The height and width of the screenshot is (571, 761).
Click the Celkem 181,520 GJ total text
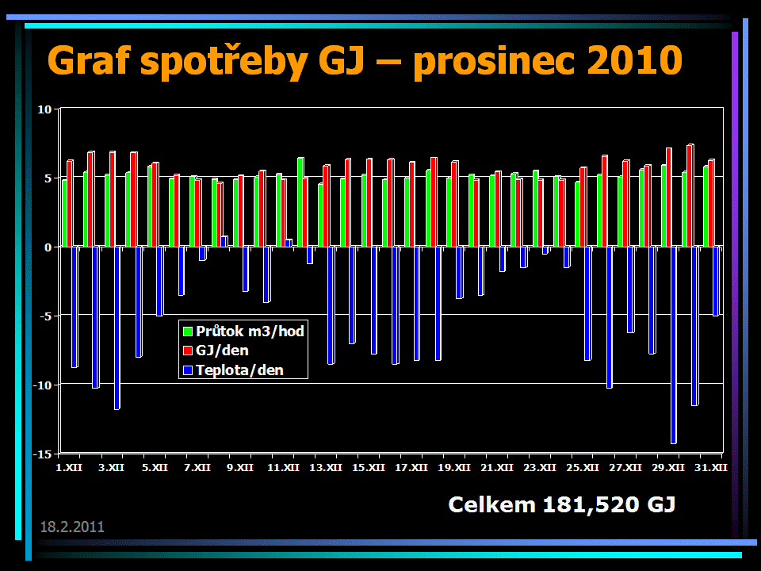point(561,504)
